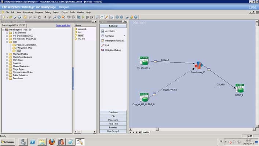Select the Stage Types tree folder
This screenshot has width=259, height=146.
(18, 69)
